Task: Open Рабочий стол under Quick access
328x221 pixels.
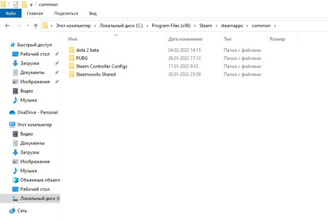Action: click(x=35, y=54)
